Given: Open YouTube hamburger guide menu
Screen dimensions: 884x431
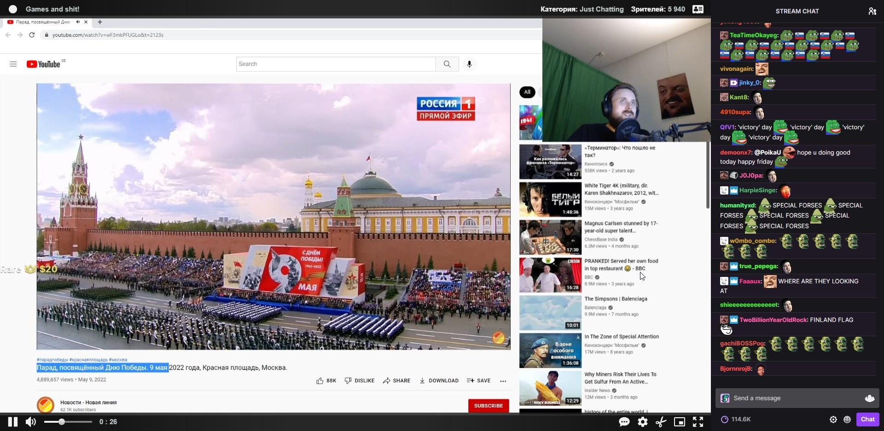Looking at the screenshot, I should coord(13,64).
